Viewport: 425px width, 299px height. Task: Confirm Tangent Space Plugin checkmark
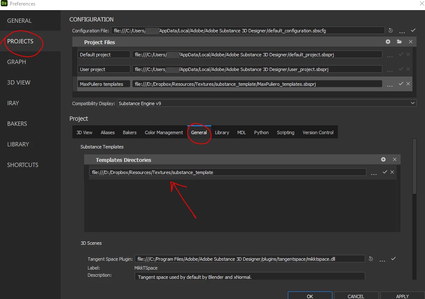393,259
